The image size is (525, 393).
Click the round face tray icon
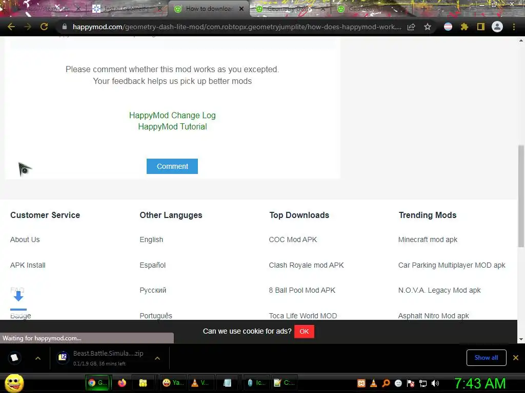coord(398,383)
